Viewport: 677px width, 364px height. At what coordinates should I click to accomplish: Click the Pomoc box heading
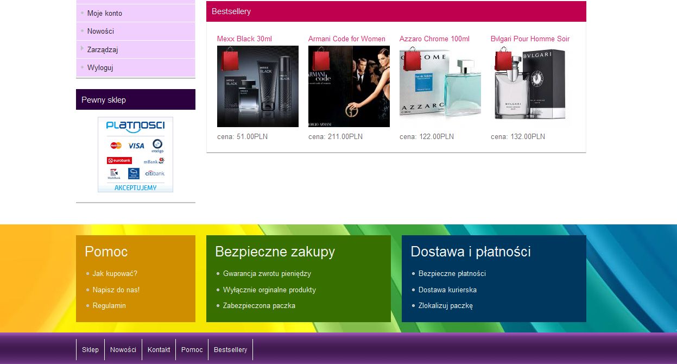coord(106,252)
